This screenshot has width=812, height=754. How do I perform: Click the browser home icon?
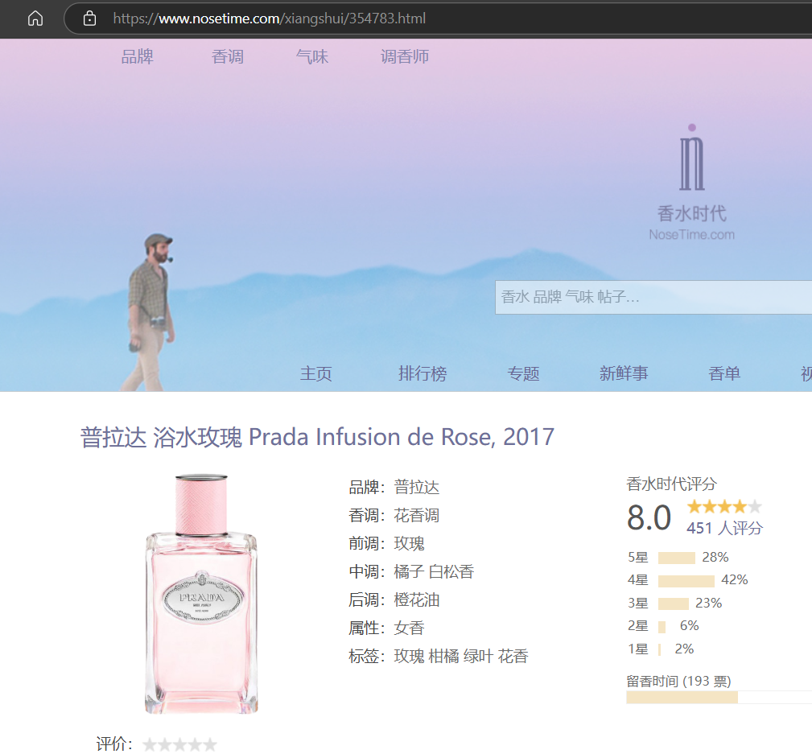(x=35, y=19)
